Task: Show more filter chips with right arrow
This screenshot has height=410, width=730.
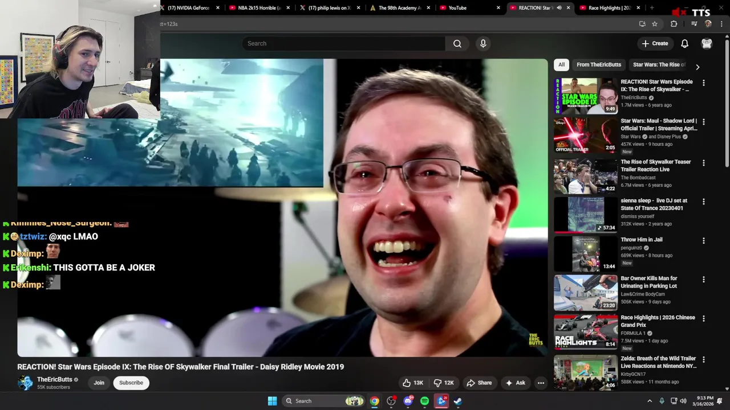Action: coord(697,66)
